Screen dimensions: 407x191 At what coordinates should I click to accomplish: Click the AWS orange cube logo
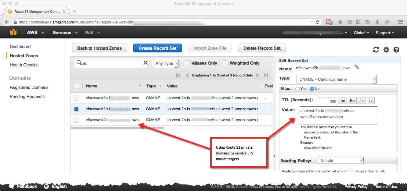coord(13,33)
